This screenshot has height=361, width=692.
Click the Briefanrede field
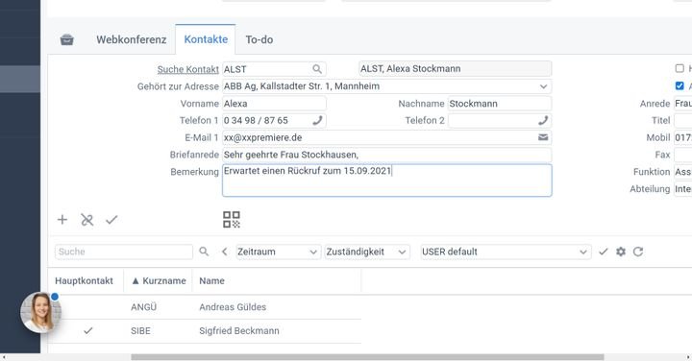387,155
